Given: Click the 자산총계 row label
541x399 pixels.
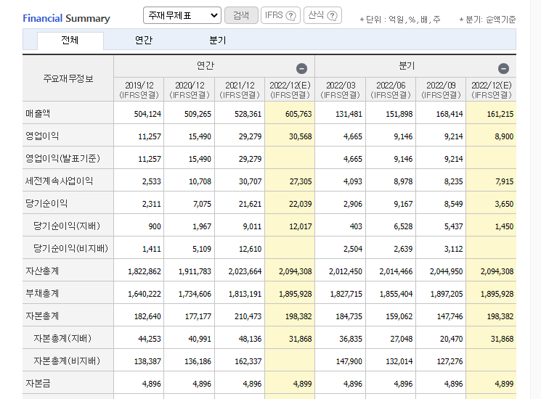Looking at the screenshot, I should tap(42, 271).
